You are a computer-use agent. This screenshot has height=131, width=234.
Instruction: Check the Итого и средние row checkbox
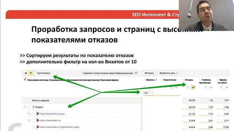pyautogui.click(x=29, y=100)
